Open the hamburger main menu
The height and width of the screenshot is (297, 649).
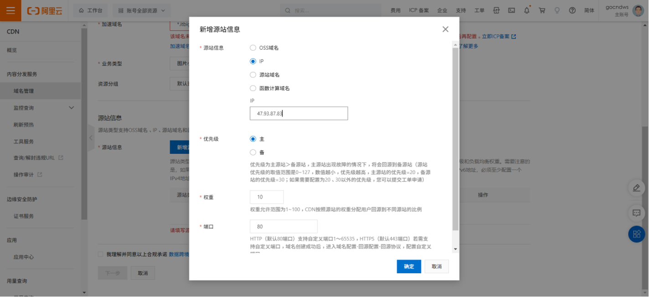coord(10,10)
